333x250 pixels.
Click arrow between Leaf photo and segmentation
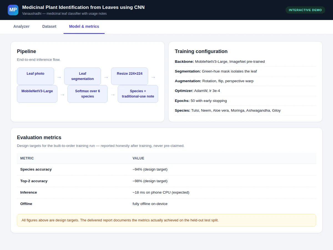point(59,77)
